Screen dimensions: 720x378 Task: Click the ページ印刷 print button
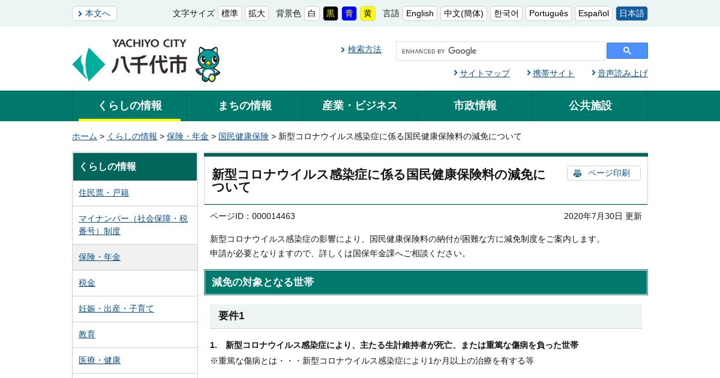604,173
